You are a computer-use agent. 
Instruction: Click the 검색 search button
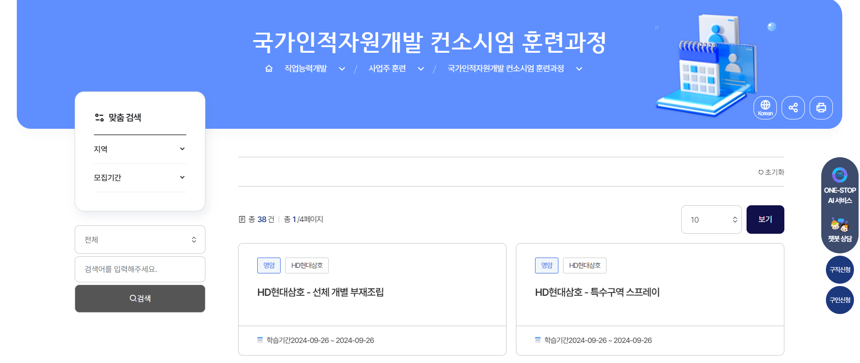(140, 299)
